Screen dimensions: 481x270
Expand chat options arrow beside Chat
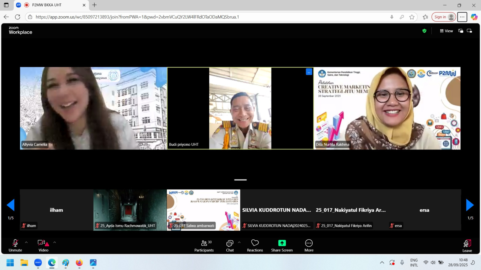pos(239,242)
